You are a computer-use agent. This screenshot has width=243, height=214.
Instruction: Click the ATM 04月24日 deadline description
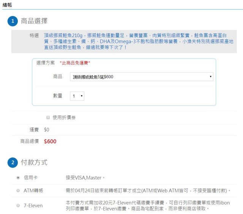148,190
